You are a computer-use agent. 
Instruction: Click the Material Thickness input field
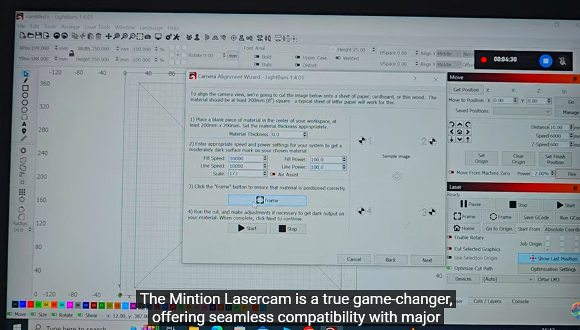[x=288, y=134]
